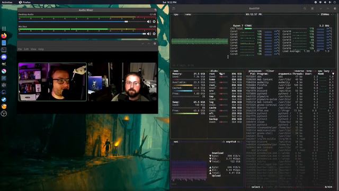Show applications grid in dock
339x191 pixels.
click(4, 29)
